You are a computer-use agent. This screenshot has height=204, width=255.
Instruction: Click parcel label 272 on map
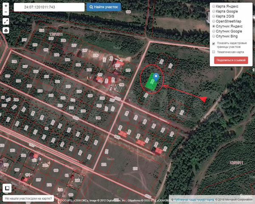tap(104, 164)
